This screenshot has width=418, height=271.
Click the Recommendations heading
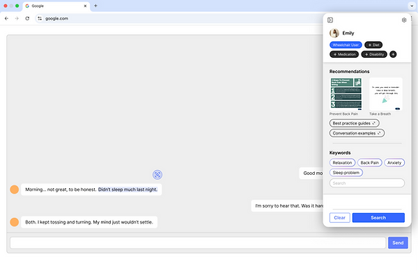click(x=349, y=72)
